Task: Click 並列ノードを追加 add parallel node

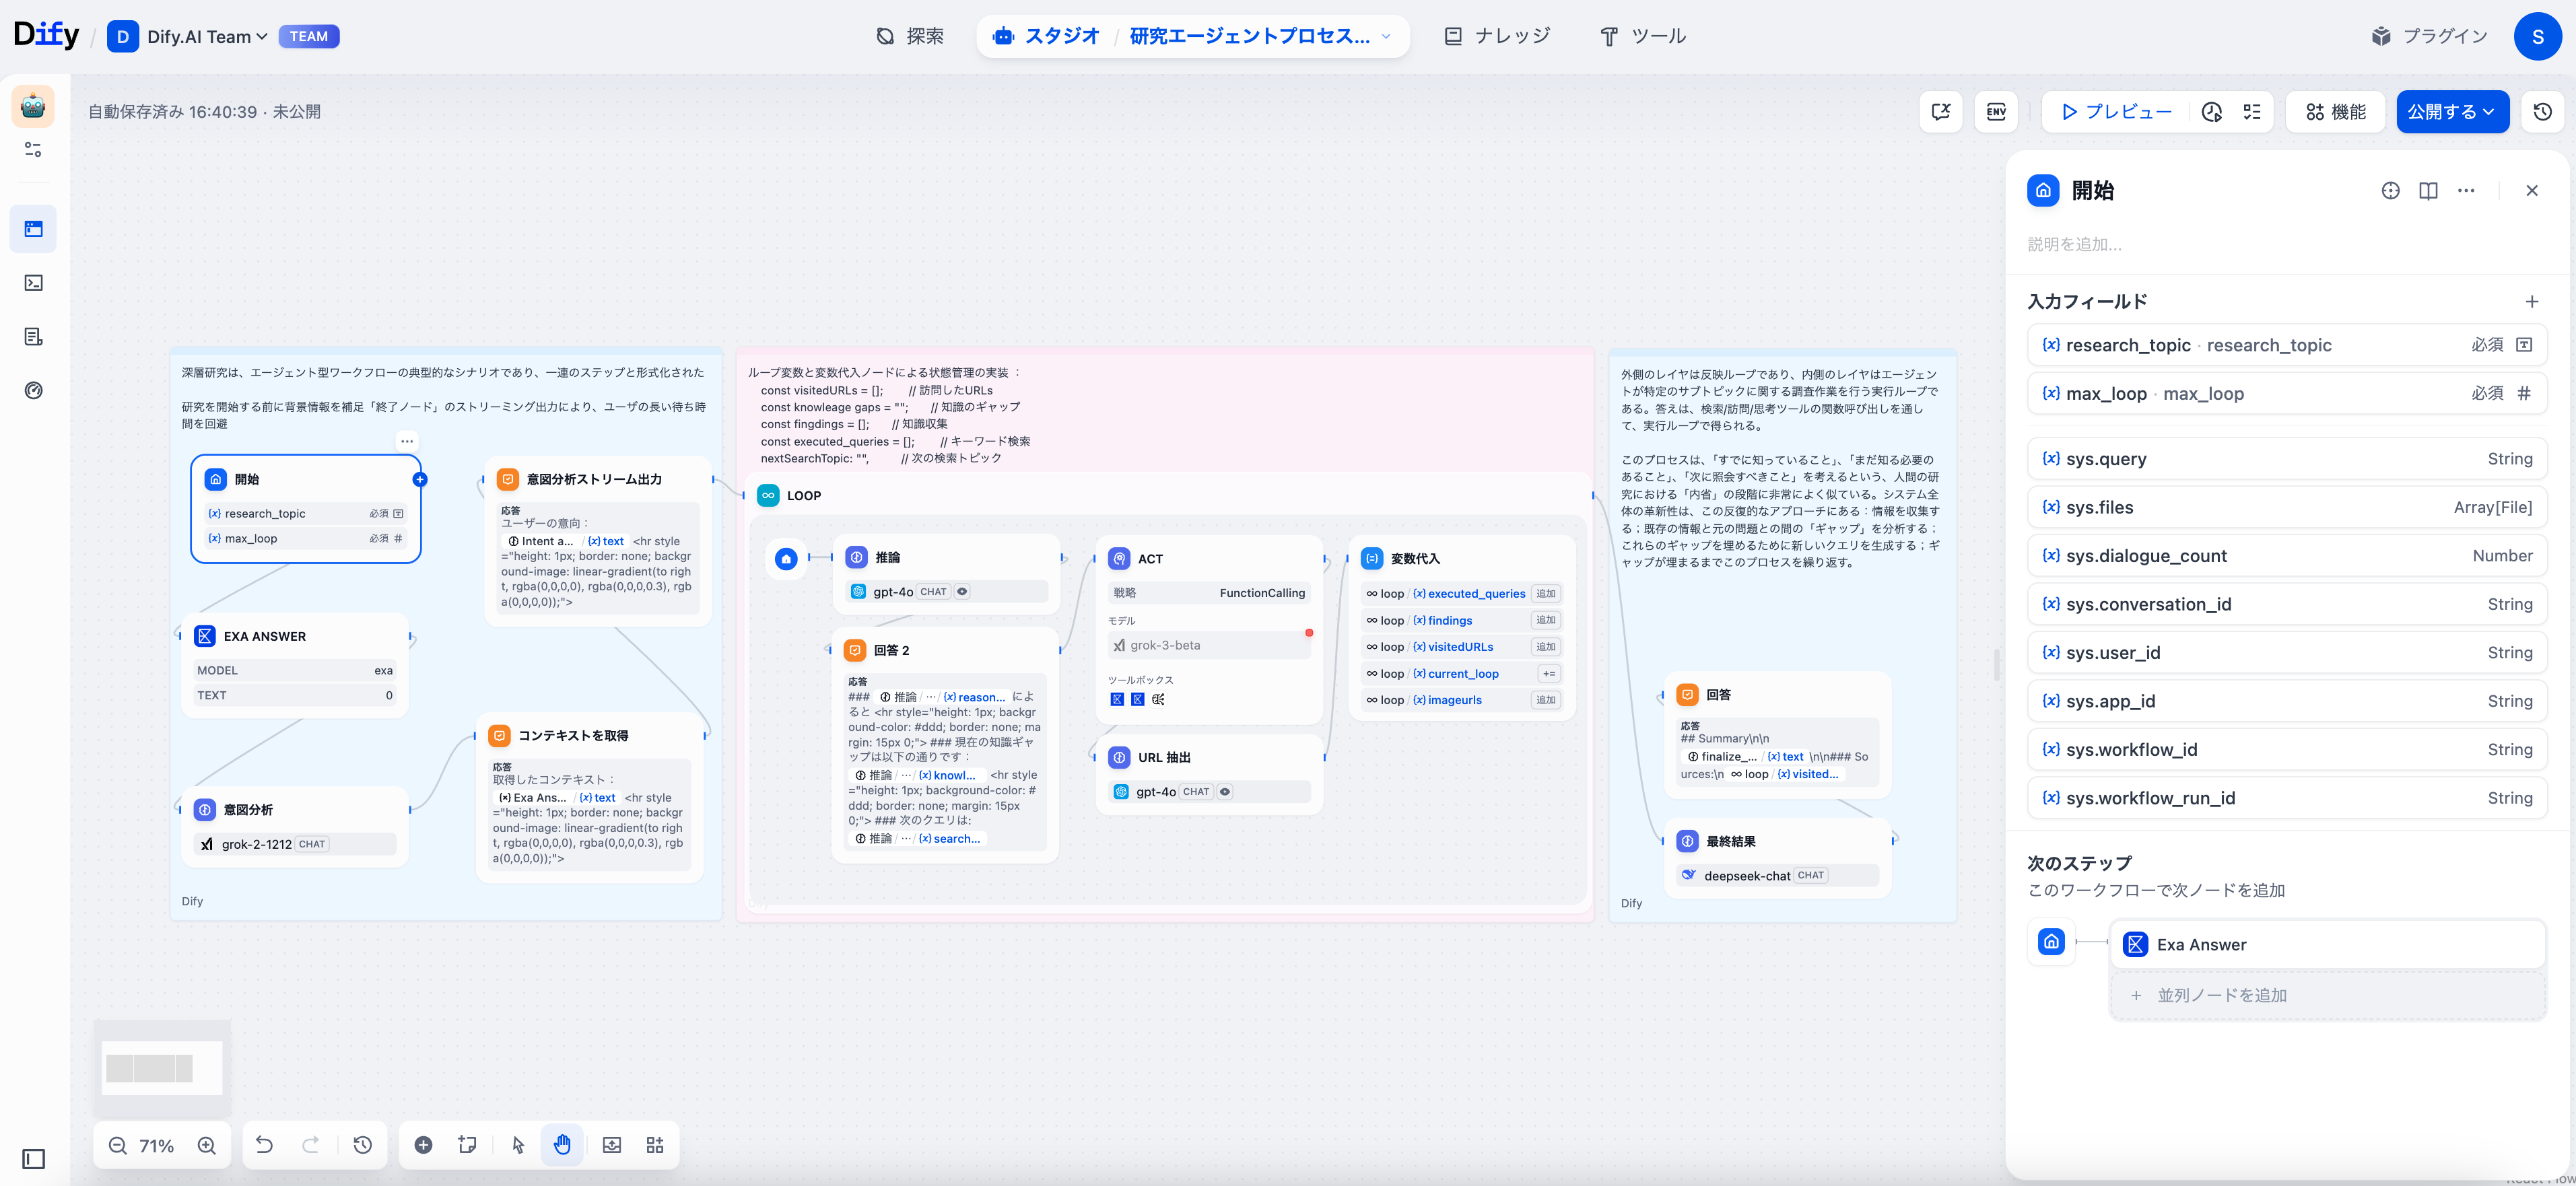Action: click(x=2221, y=996)
